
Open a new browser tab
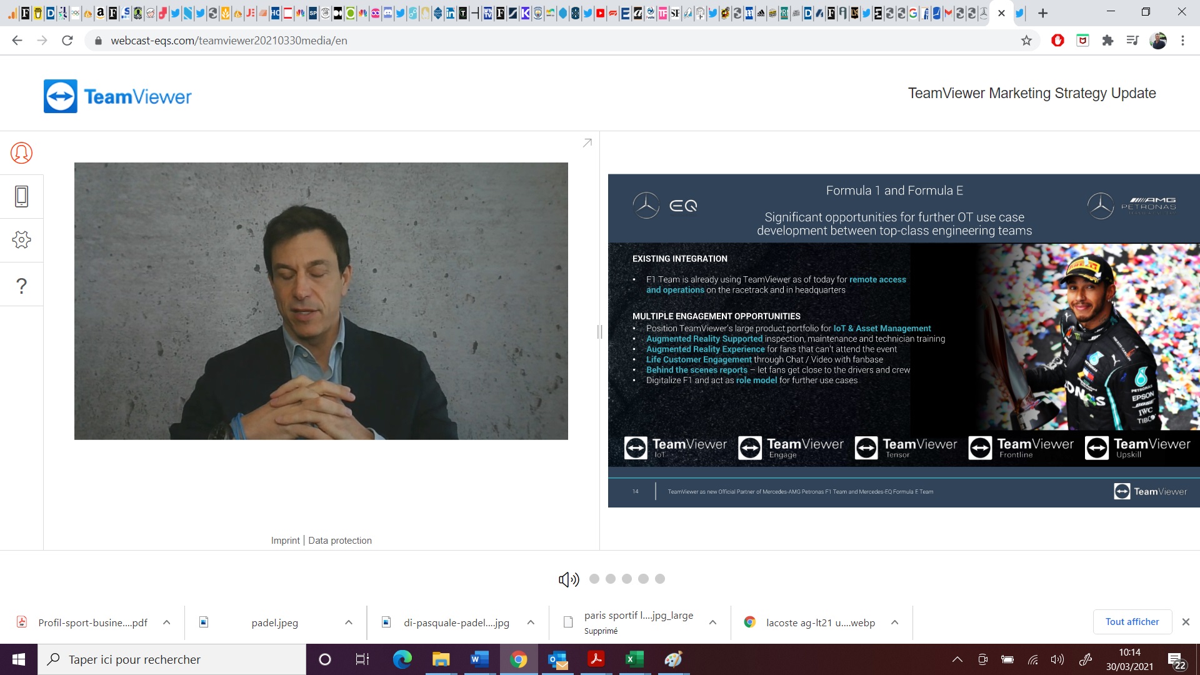click(1042, 13)
